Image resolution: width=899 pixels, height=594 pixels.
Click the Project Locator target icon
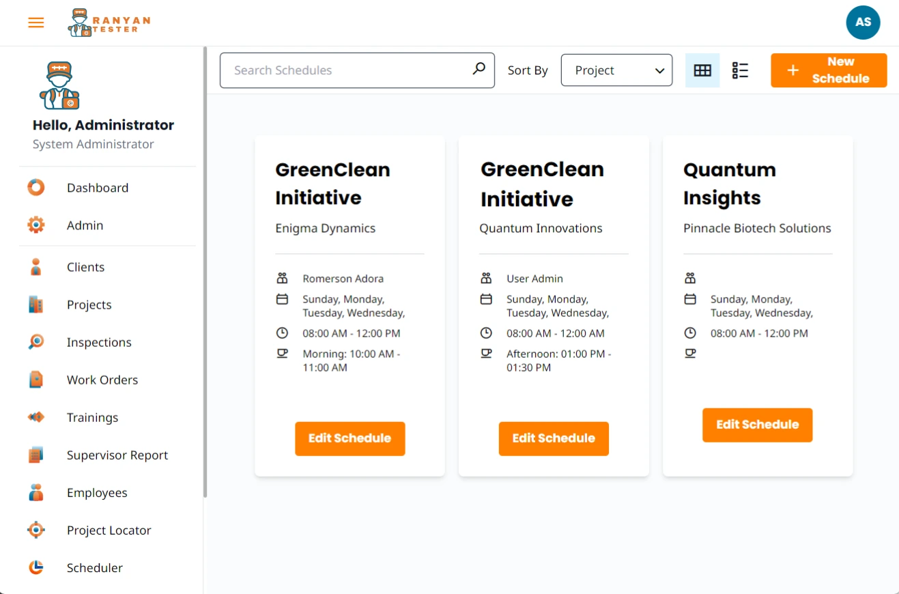point(36,530)
